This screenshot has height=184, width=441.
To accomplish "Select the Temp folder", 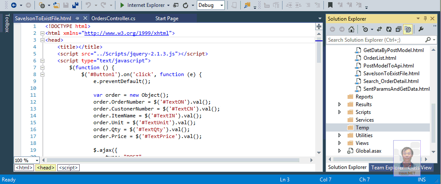I will 362,128.
